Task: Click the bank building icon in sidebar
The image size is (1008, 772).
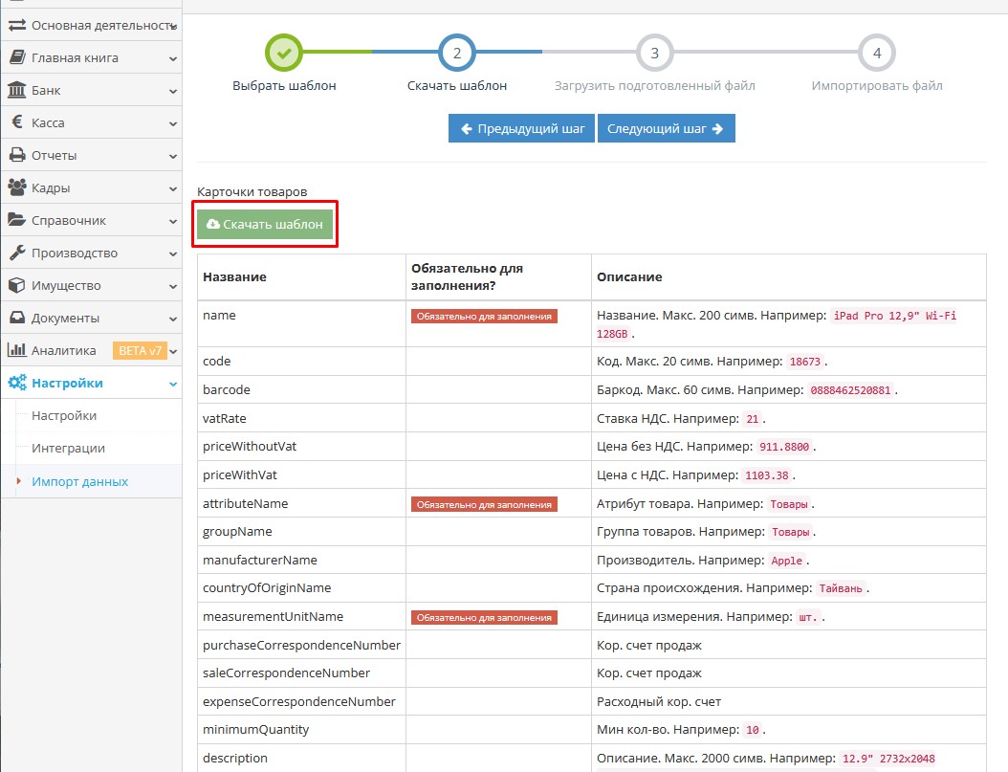Action: pyautogui.click(x=17, y=91)
